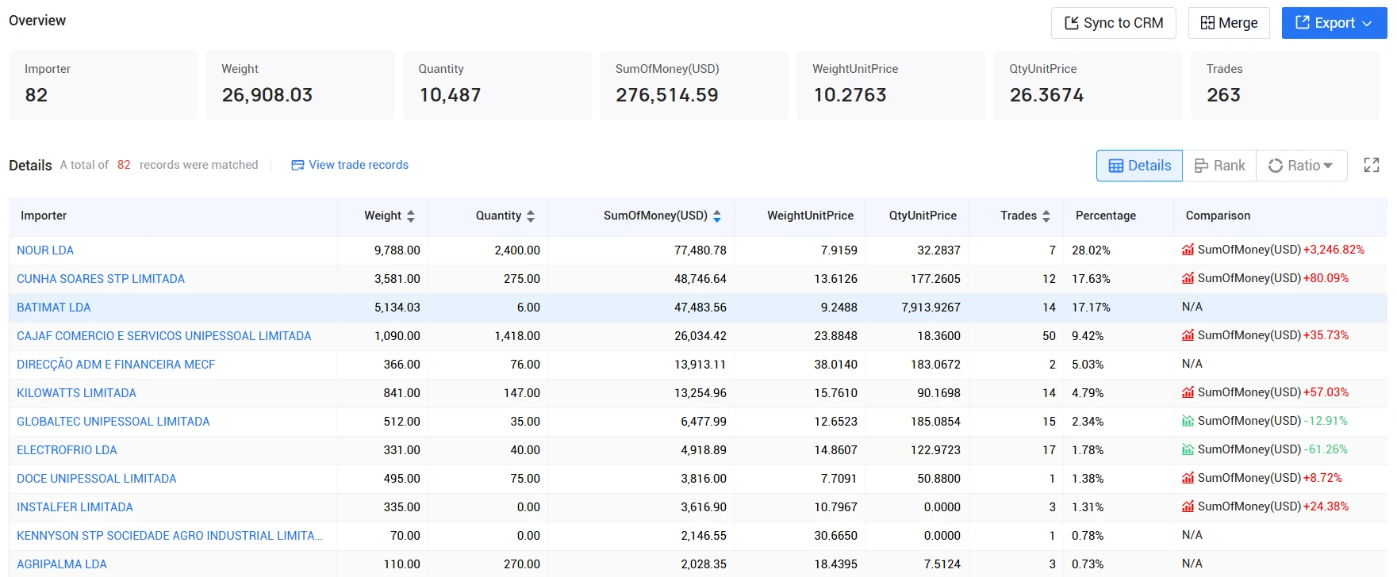This screenshot has height=577, width=1397.
Task: Open KILOWATTS LIMITADA importer link
Action: click(76, 393)
